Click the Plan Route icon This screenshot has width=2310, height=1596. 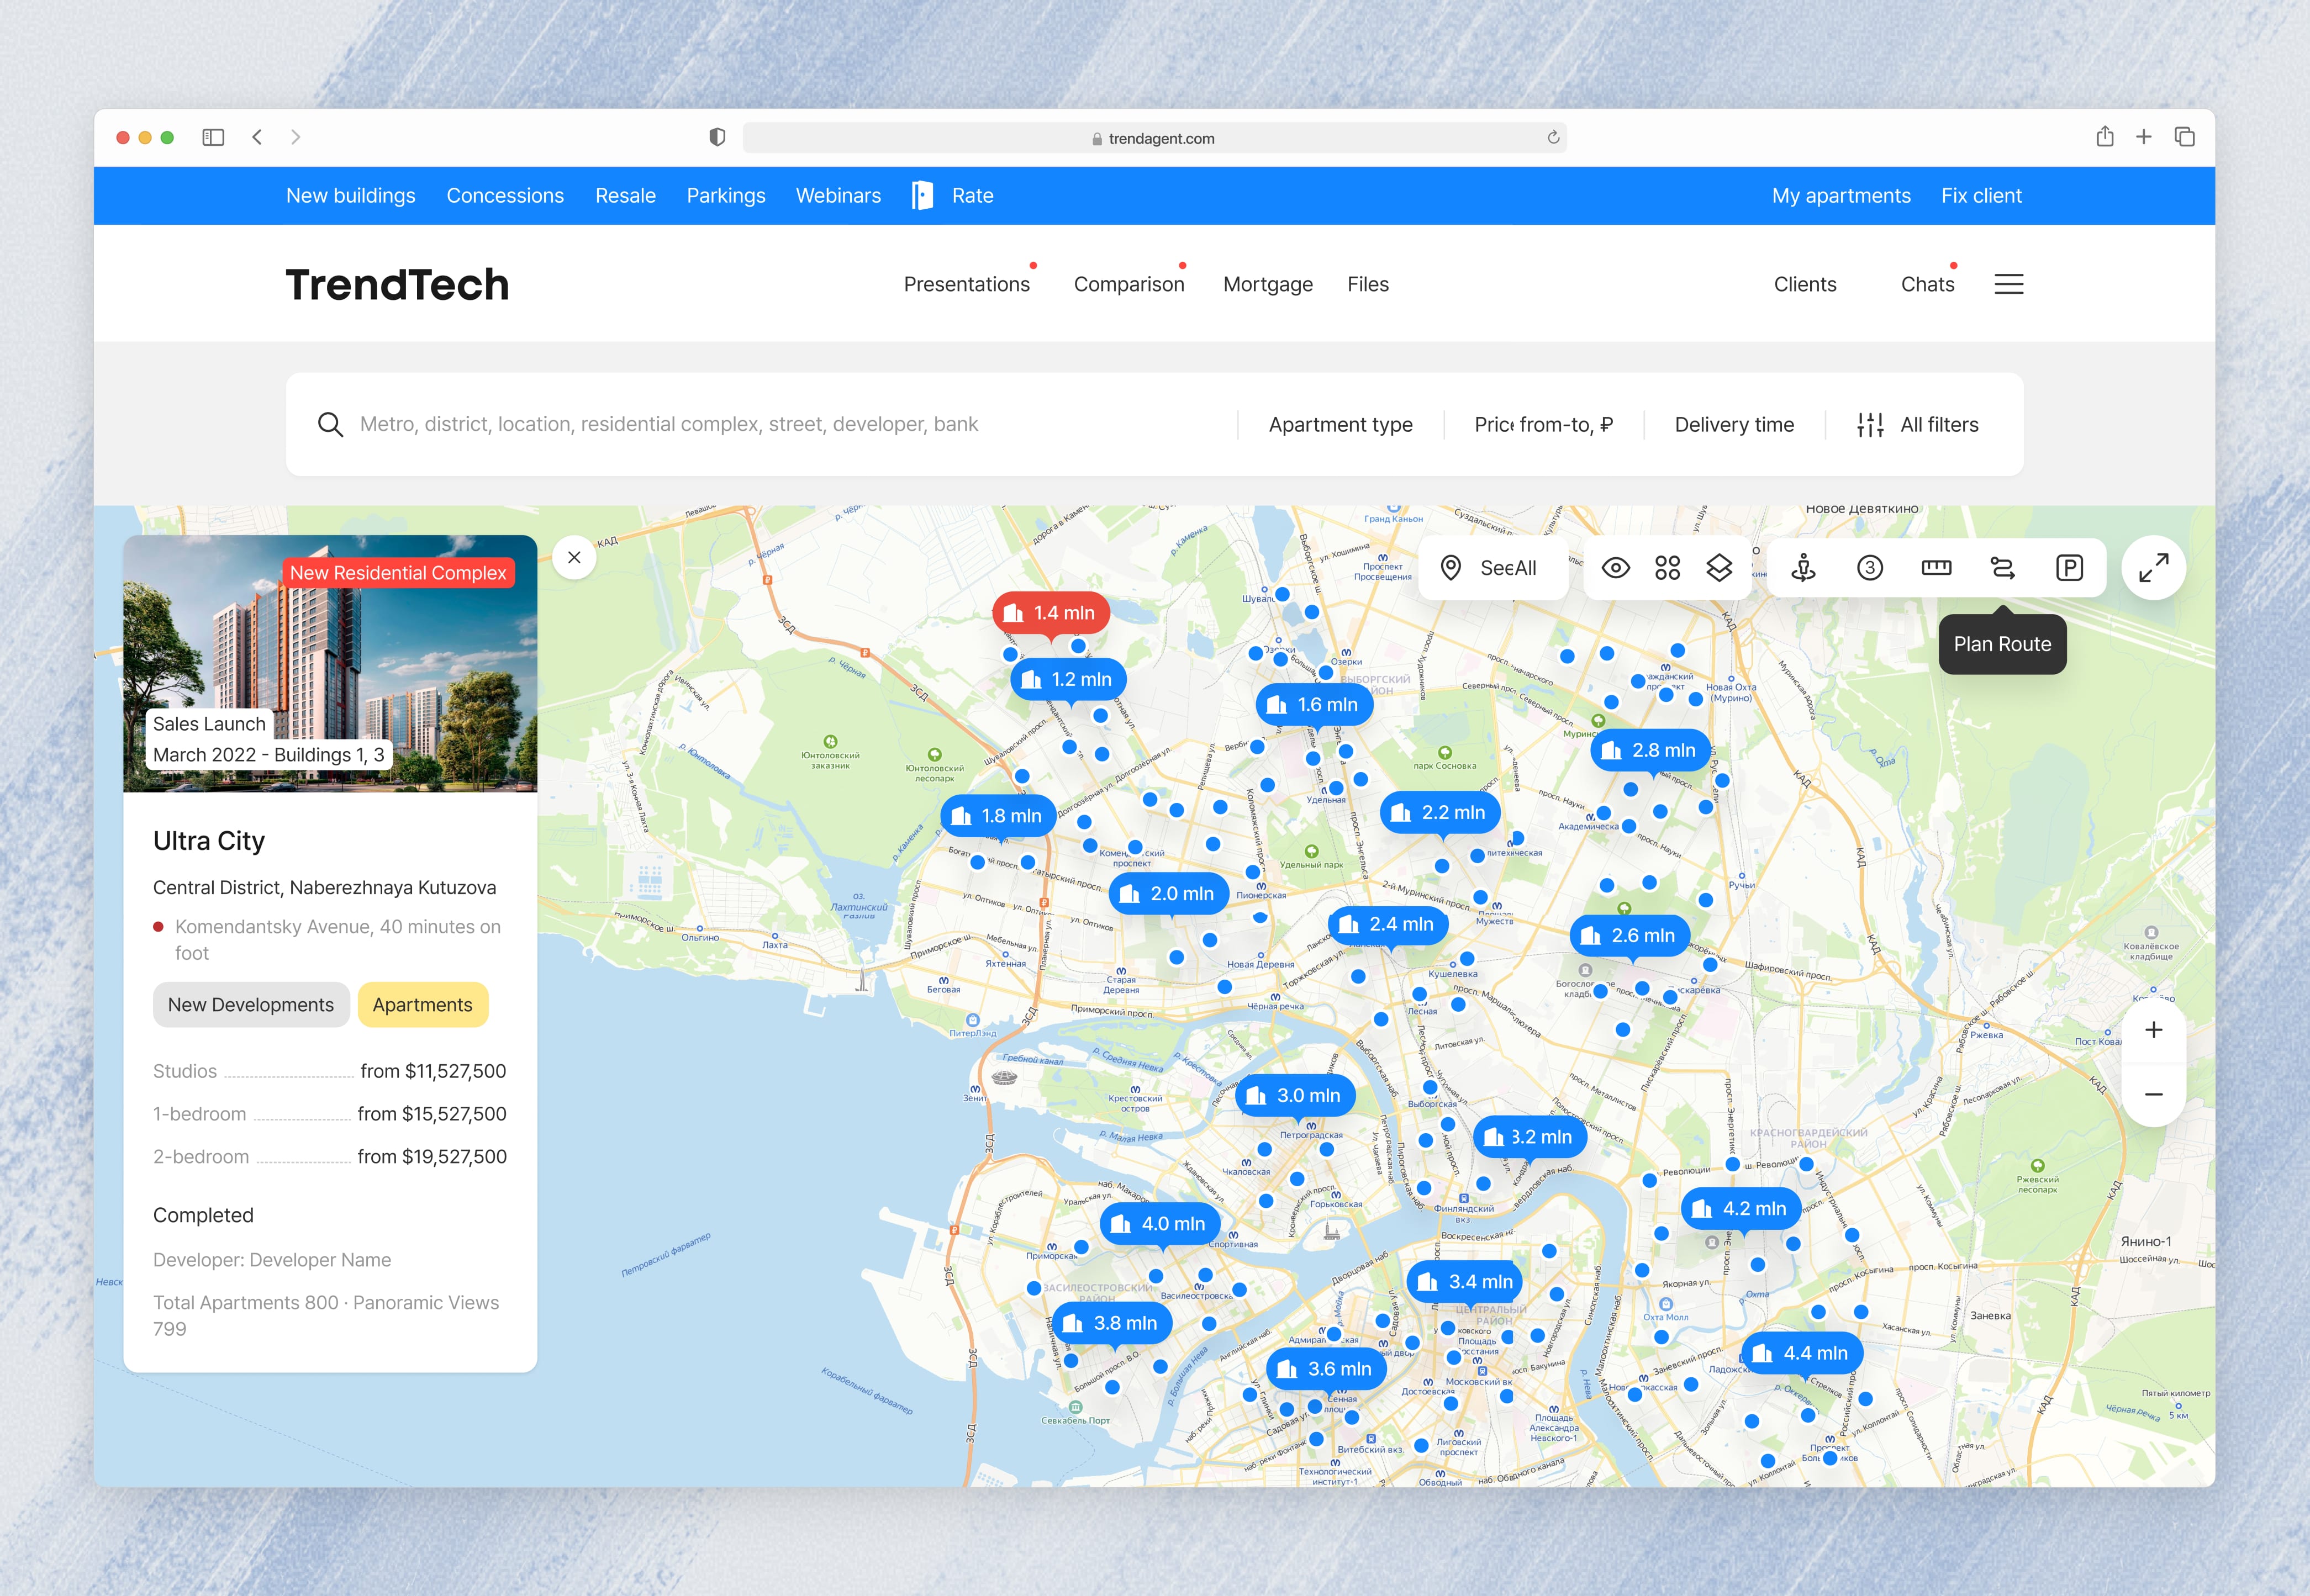[2002, 568]
